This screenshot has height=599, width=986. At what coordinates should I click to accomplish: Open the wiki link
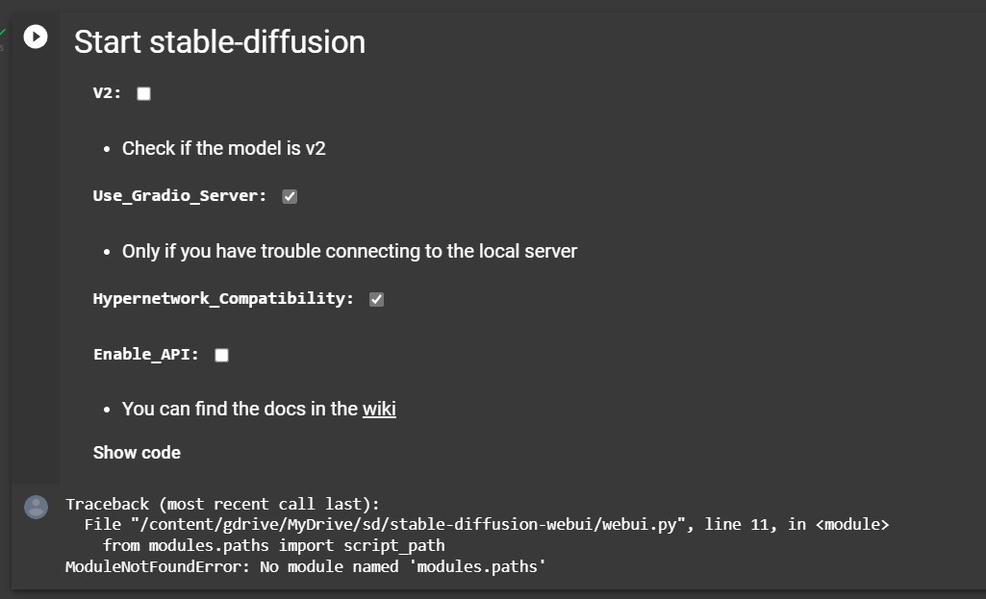tap(379, 409)
